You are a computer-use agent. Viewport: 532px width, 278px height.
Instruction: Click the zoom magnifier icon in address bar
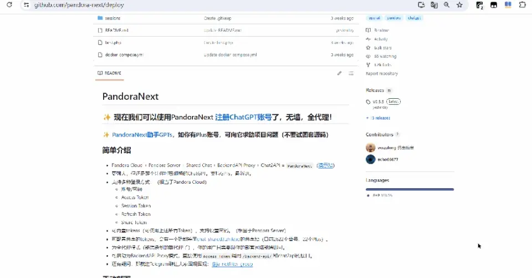pyautogui.click(x=447, y=5)
